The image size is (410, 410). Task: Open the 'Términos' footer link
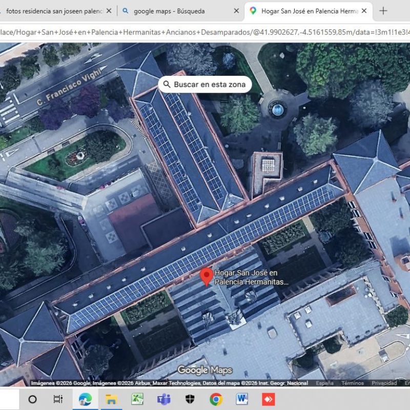click(353, 383)
